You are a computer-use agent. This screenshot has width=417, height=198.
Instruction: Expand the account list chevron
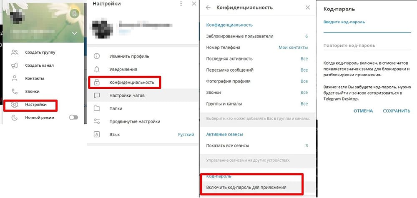(74, 33)
